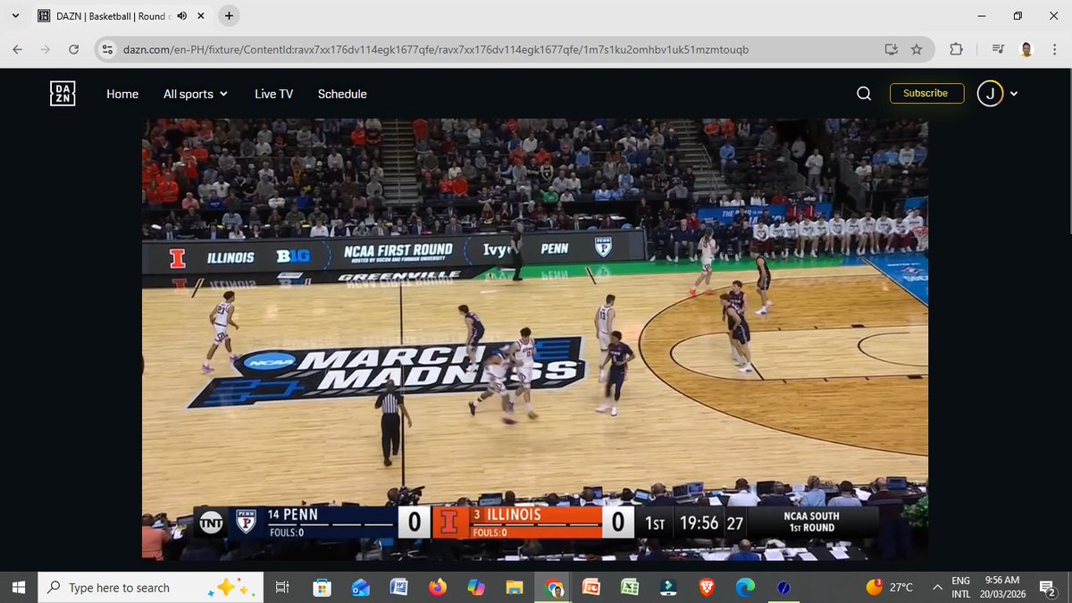
Task: Go forward in browser history
Action: 46,50
